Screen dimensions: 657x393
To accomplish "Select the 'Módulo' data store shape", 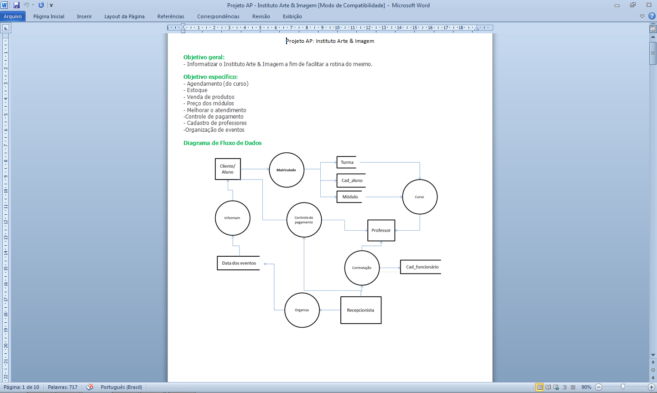I will (349, 197).
